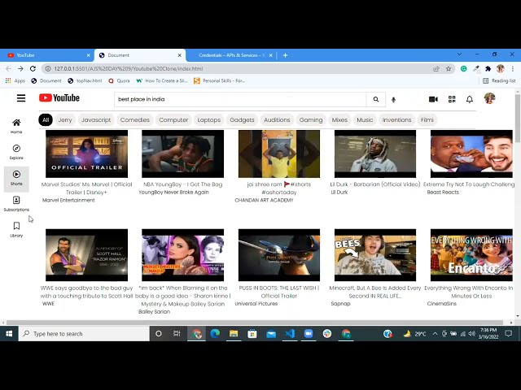Image resolution: width=521 pixels, height=390 pixels.
Task: Select the Jerry category chip
Action: (65, 119)
